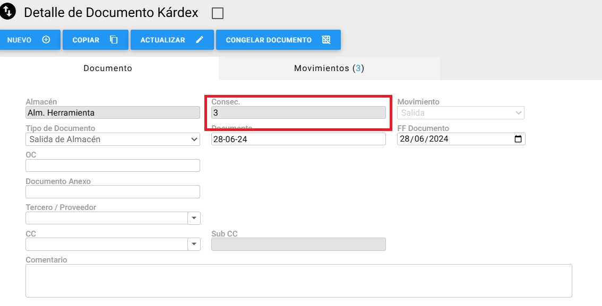Switch to the Movimientos (3) tab
The height and width of the screenshot is (306, 602).
[329, 68]
